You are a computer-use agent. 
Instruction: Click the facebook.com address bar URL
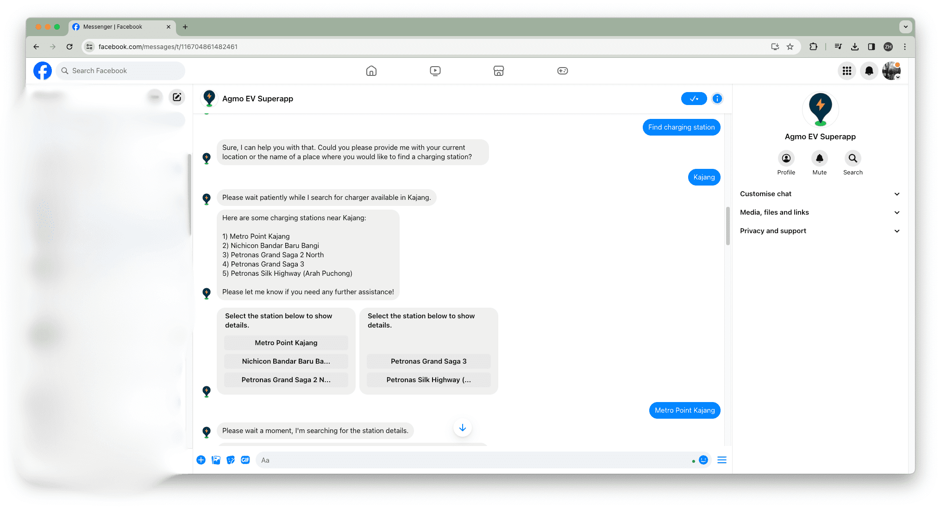tap(168, 47)
